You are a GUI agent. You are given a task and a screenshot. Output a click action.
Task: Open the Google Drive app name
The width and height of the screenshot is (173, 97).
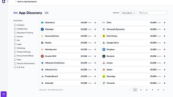(x=113, y=43)
